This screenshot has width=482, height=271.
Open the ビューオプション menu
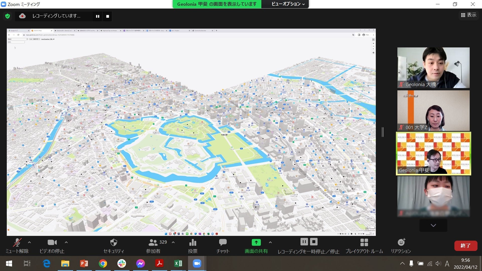(288, 4)
